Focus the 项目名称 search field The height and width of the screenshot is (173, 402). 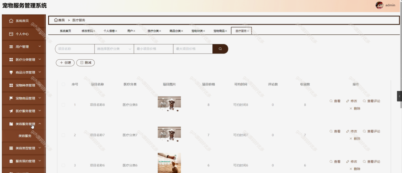[x=75, y=49]
